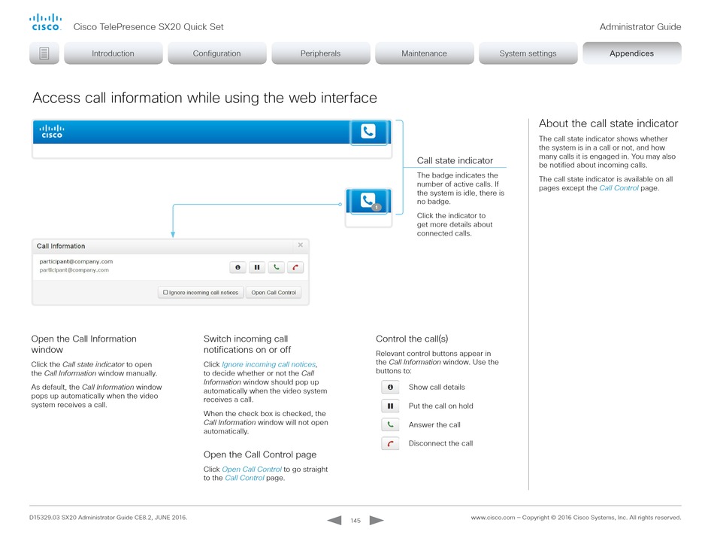The height and width of the screenshot is (535, 714).
Task: Click the Open Call Control button
Action: pyautogui.click(x=274, y=293)
